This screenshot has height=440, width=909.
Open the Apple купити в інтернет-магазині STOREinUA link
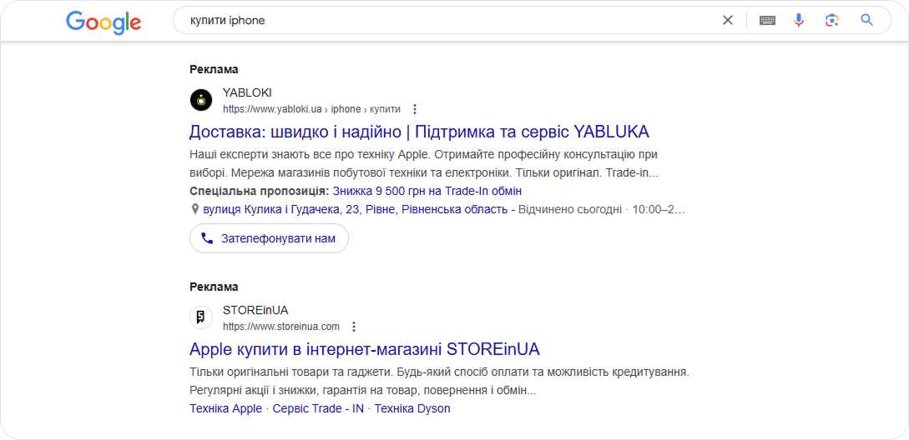[365, 349]
